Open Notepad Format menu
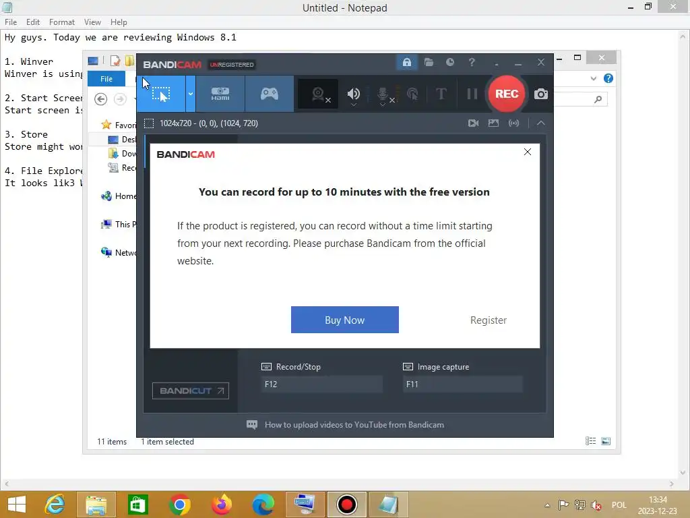690x518 pixels. [61, 22]
